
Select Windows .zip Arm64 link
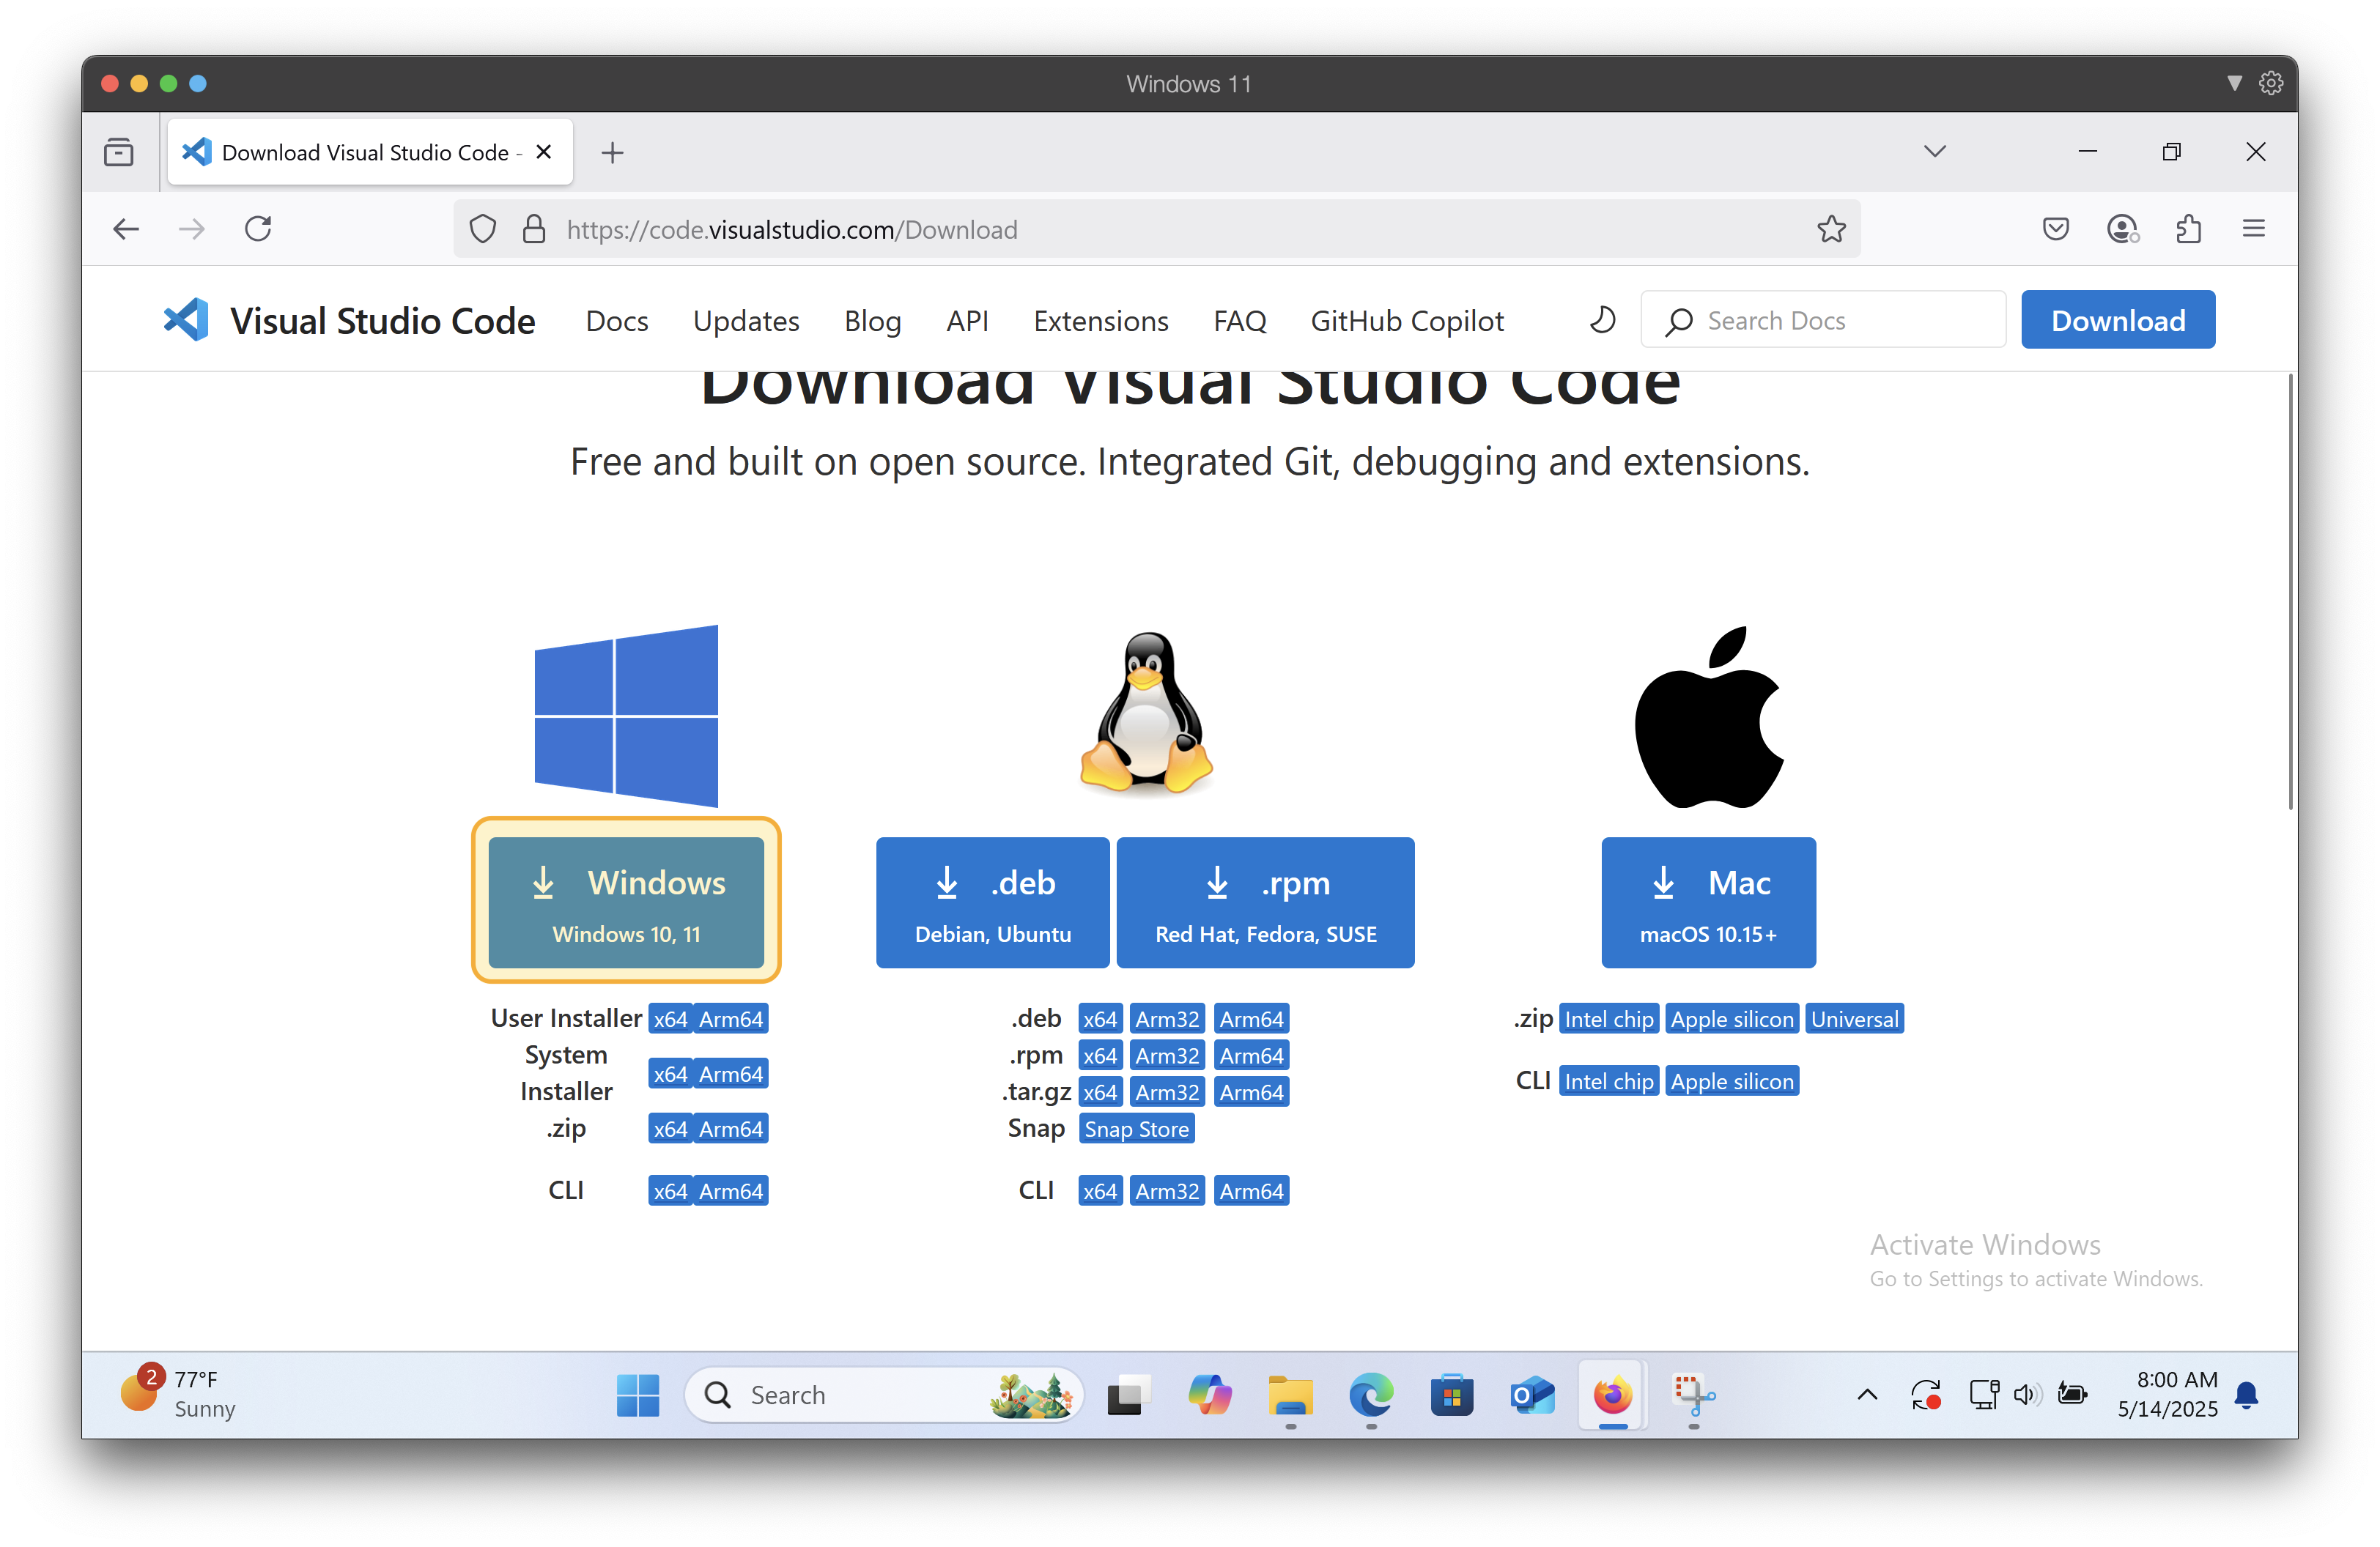coord(731,1128)
